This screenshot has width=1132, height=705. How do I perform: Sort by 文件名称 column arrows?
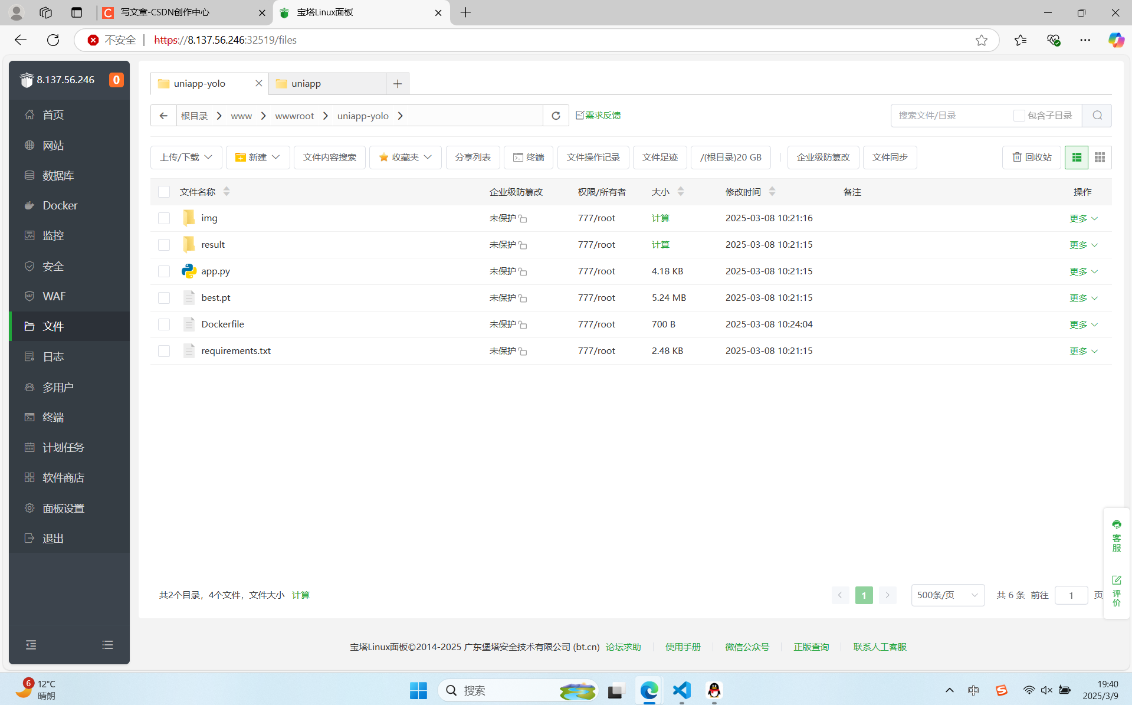point(227,192)
